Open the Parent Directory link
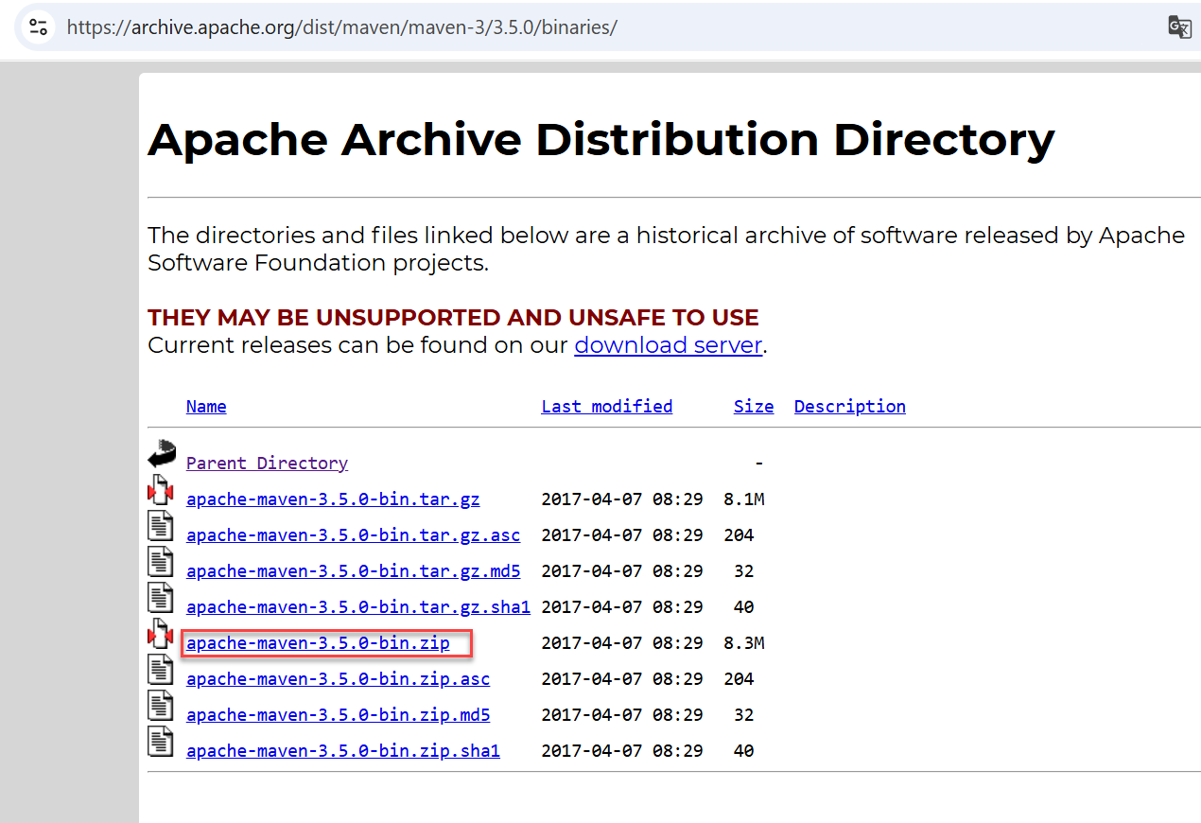Viewport: 1201px width, 823px height. (267, 464)
